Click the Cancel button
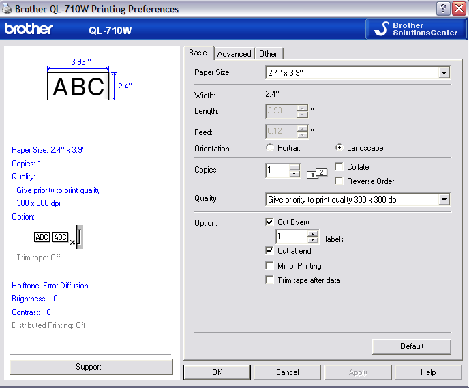 [x=288, y=372]
